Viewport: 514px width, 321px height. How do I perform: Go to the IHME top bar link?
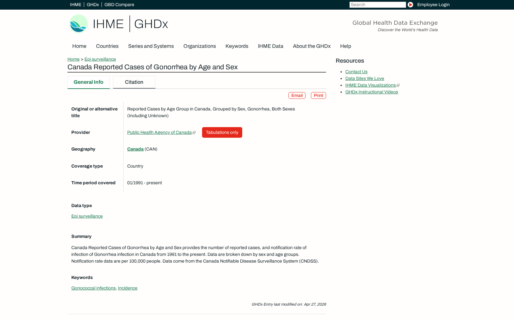click(x=75, y=5)
